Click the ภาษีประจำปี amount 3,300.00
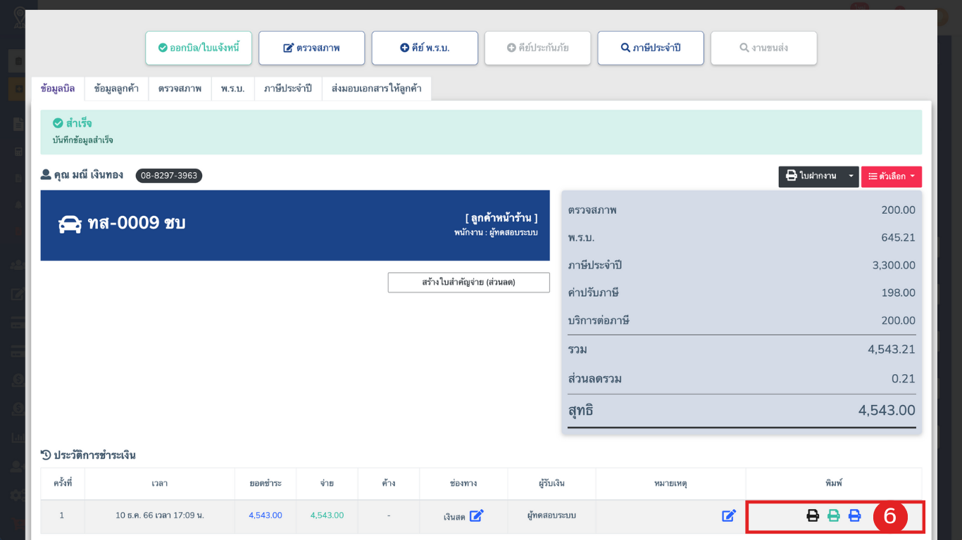 pos(894,265)
